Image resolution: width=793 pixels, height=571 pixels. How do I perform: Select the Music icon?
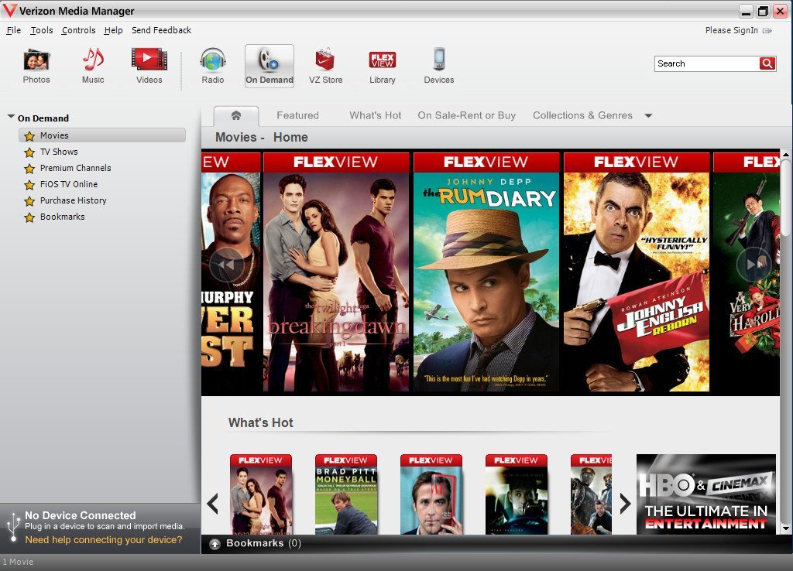(91, 65)
